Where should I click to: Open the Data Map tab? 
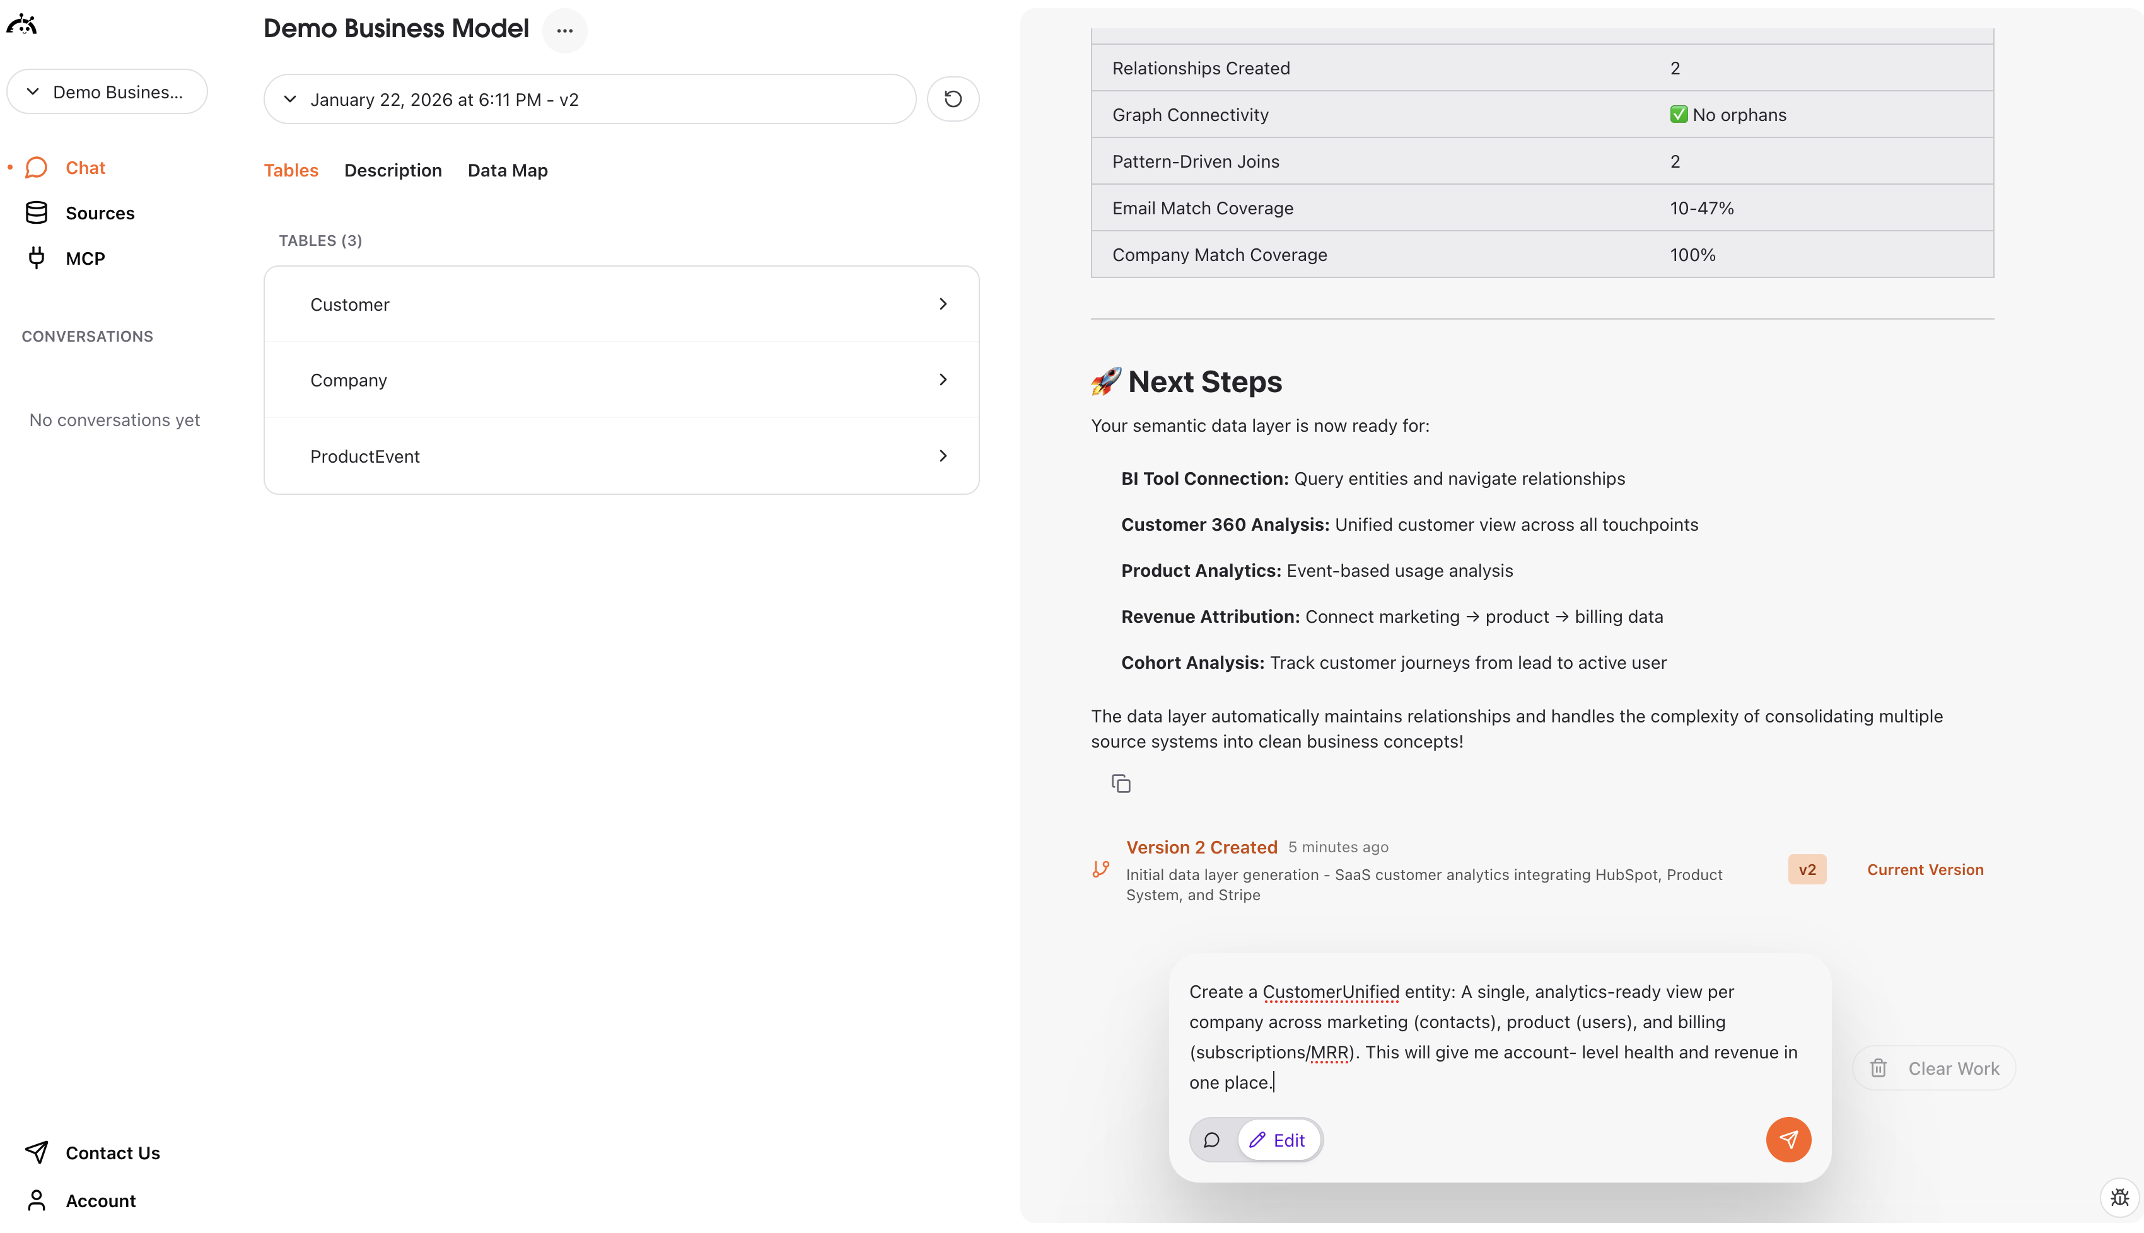click(x=508, y=170)
